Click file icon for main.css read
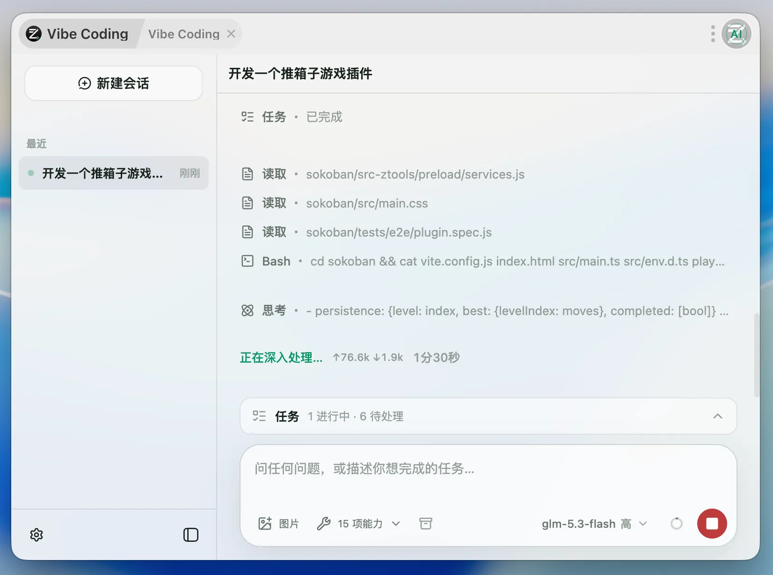Viewport: 773px width, 575px height. coord(248,203)
